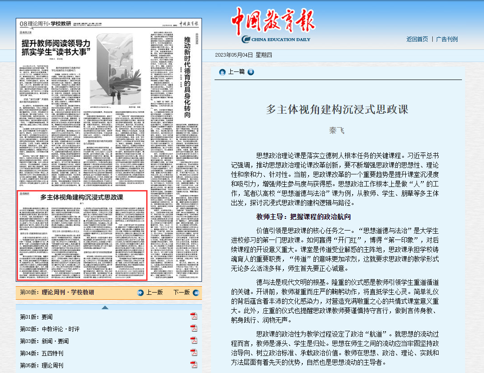Click the paragraph starting 思政课的政治性为教学过程

click(x=335, y=348)
